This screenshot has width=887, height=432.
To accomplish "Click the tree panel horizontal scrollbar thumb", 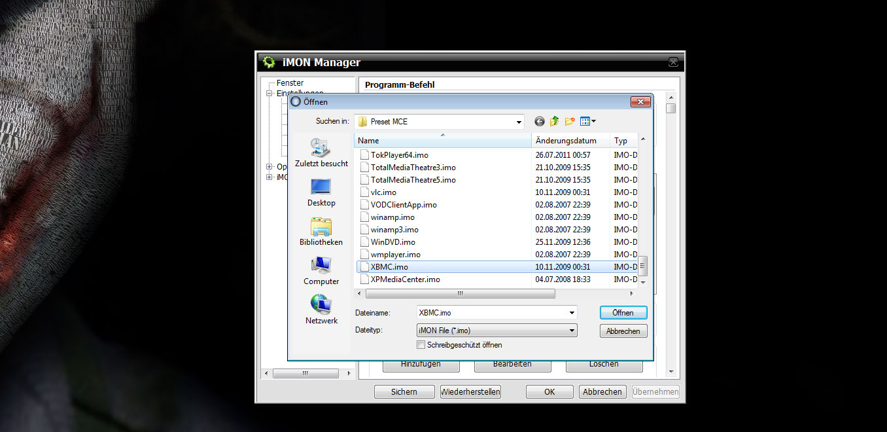I will (x=305, y=373).
